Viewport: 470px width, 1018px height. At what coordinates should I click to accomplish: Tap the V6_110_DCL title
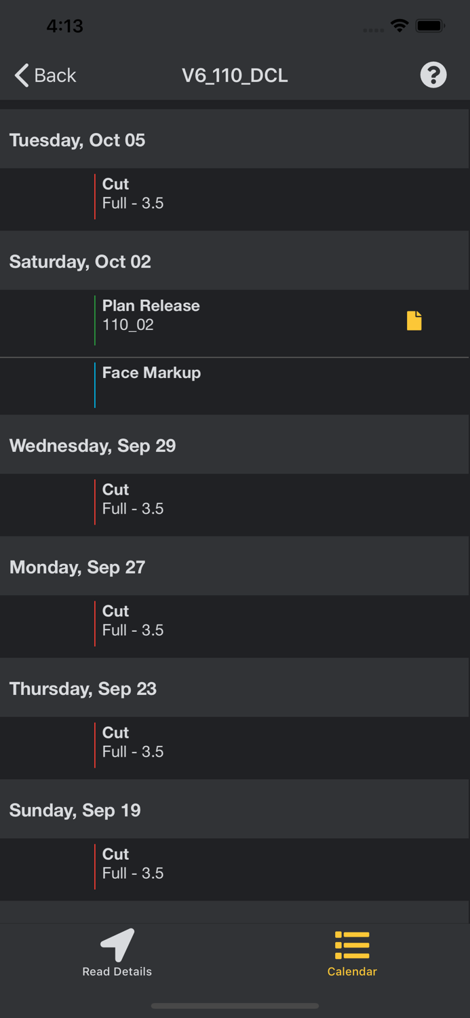pos(235,75)
